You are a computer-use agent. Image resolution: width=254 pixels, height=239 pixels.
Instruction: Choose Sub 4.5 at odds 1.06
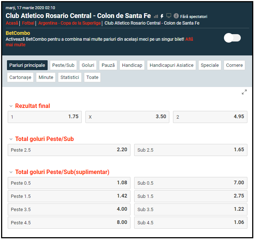pyautogui.click(x=191, y=222)
